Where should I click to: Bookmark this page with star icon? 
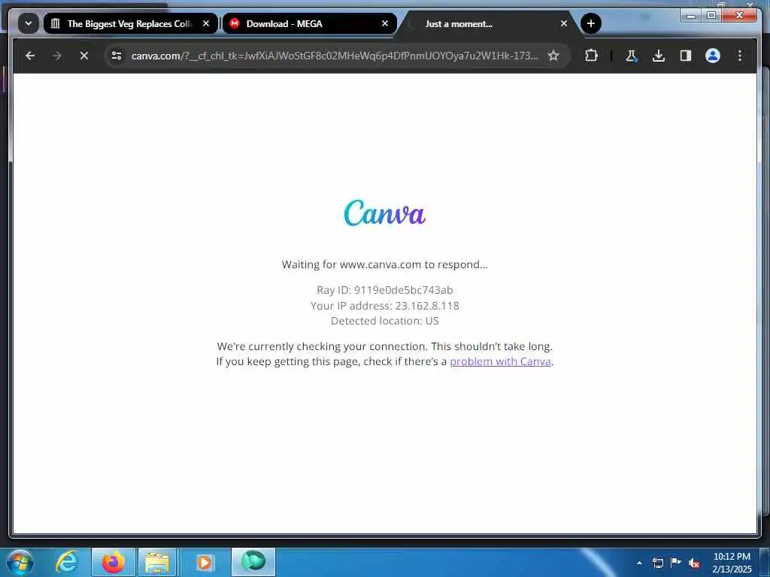(x=553, y=56)
